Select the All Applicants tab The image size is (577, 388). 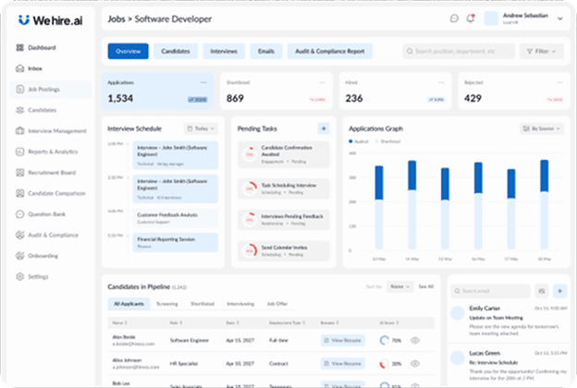[x=129, y=304]
